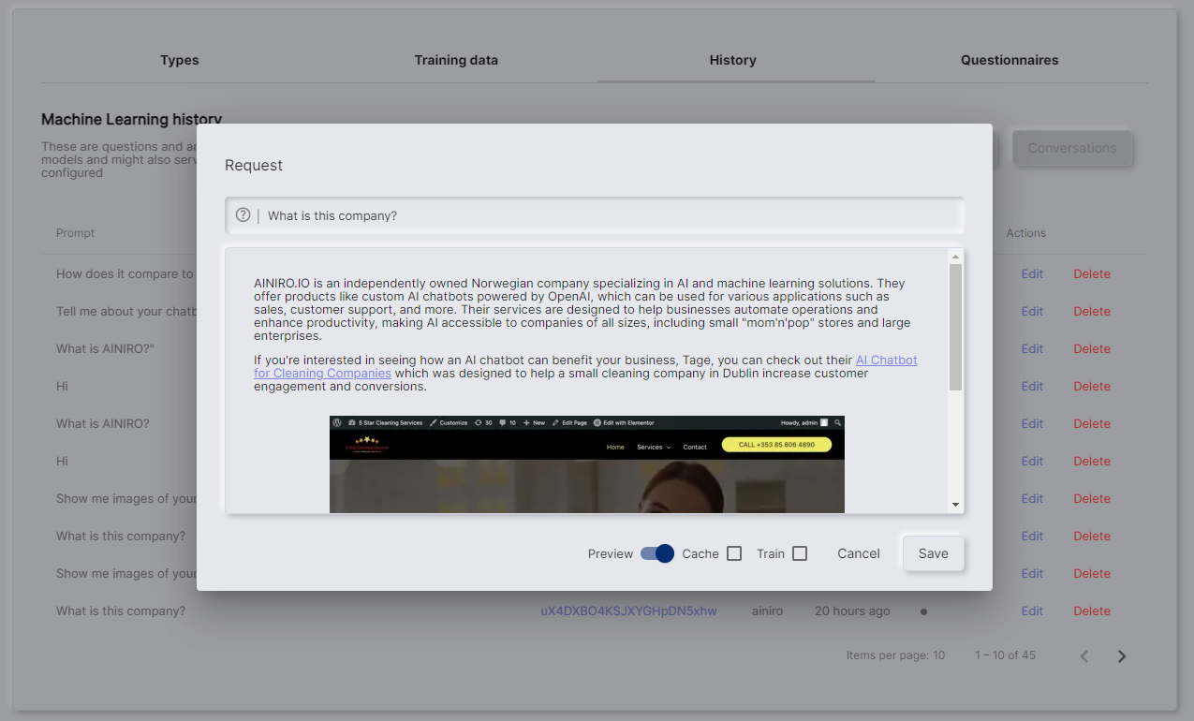Edit the 'Tell me about your chatb' row

click(x=1032, y=312)
